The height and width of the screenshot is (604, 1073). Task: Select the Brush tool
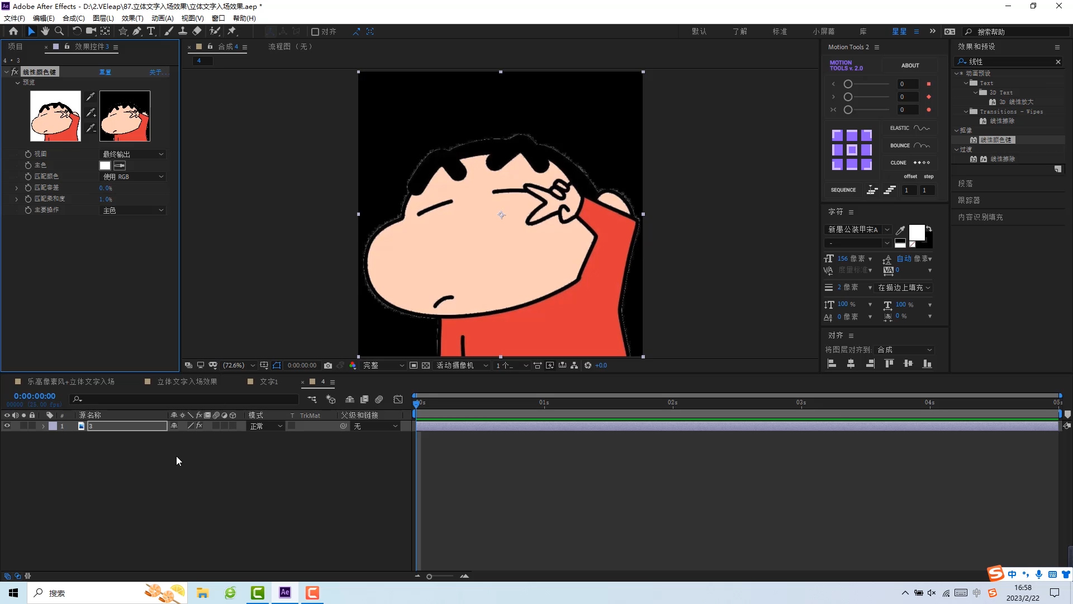coord(169,31)
